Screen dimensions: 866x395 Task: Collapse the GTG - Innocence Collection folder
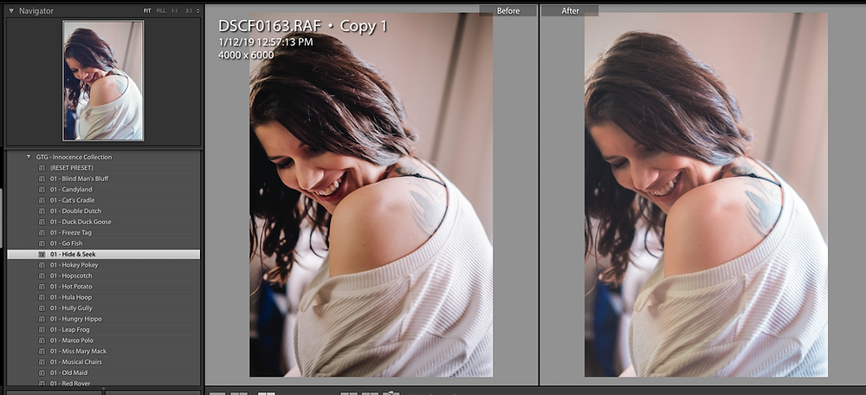[x=29, y=157]
